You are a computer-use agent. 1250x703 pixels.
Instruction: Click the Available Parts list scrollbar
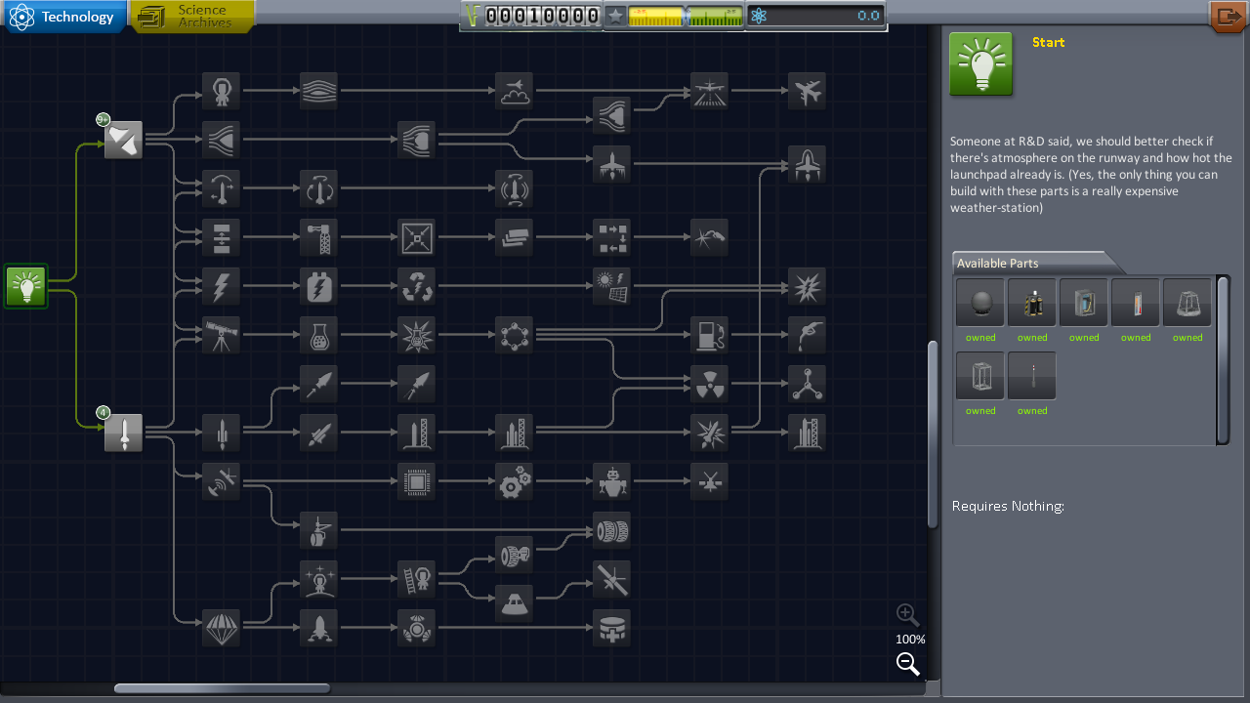point(1223,359)
